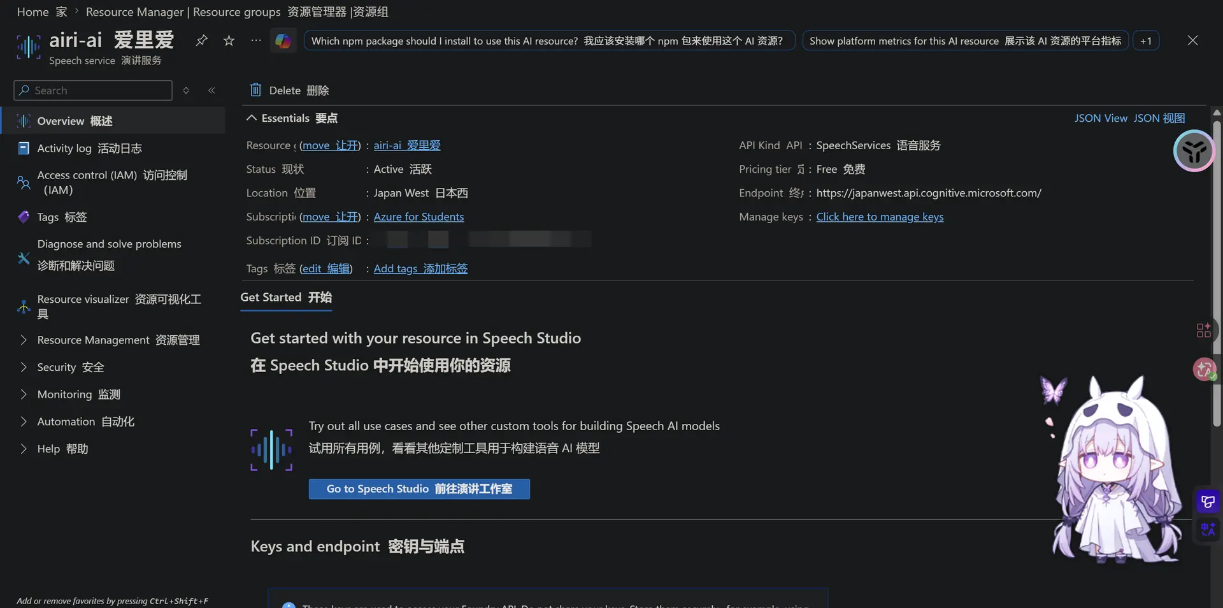This screenshot has height=608, width=1223.
Task: Click the Free pricing tier value
Action: (841, 170)
